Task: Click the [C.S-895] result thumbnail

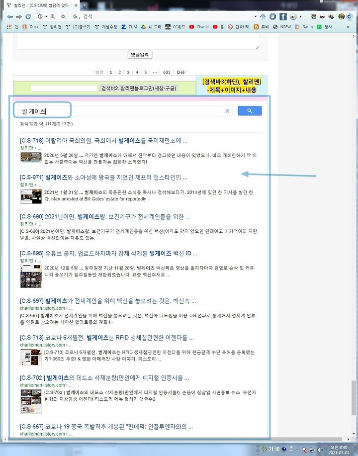Action: pos(31,276)
